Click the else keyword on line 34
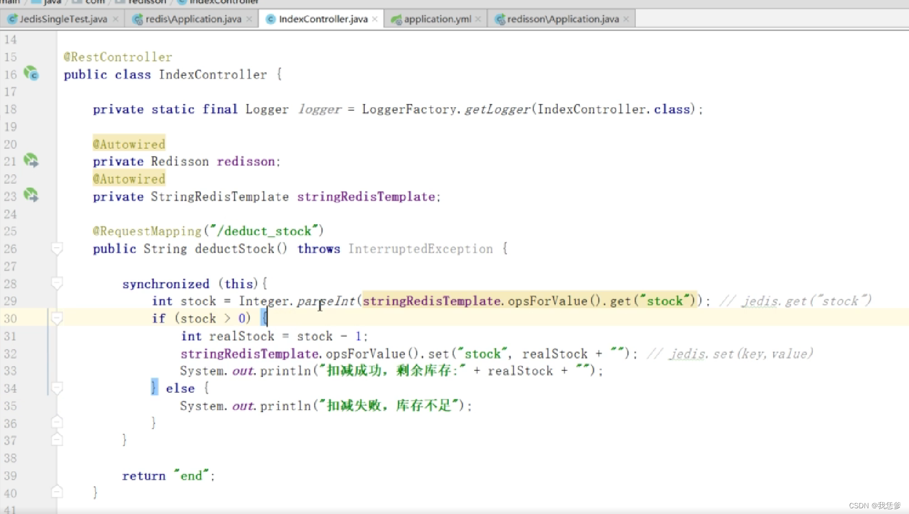 coord(180,388)
